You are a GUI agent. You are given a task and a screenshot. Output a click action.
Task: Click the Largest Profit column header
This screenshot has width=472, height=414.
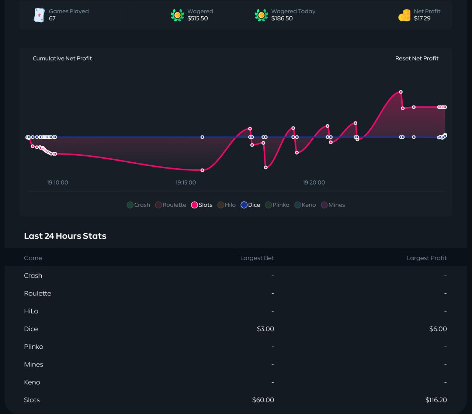427,258
